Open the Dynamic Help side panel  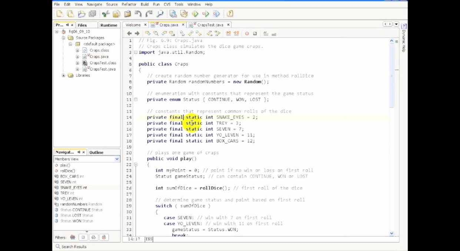pyautogui.click(x=404, y=39)
